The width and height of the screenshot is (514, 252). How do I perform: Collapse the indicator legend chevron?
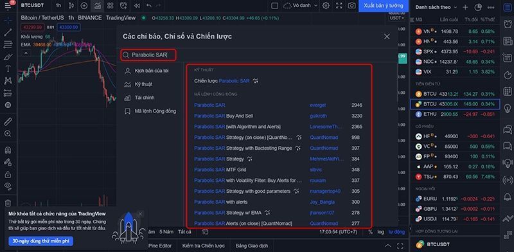(26, 53)
